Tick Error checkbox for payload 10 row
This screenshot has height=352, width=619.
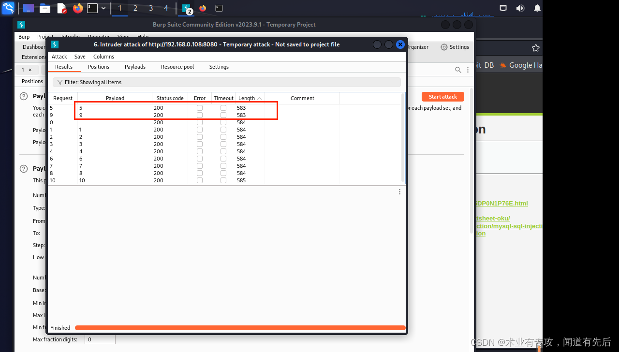pos(200,180)
